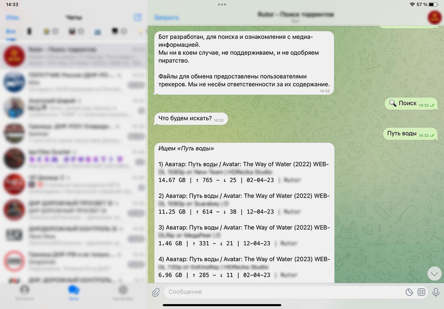This screenshot has height=309, width=444.
Task: Tap the three dots multitasking indicator
Action: (222, 4)
